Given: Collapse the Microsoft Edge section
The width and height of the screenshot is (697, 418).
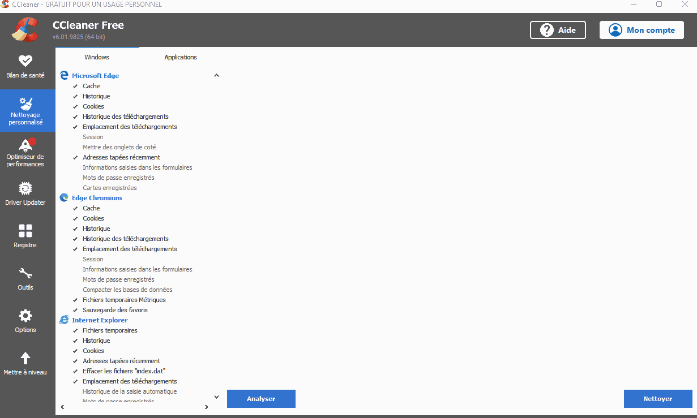Looking at the screenshot, I should (216, 75).
